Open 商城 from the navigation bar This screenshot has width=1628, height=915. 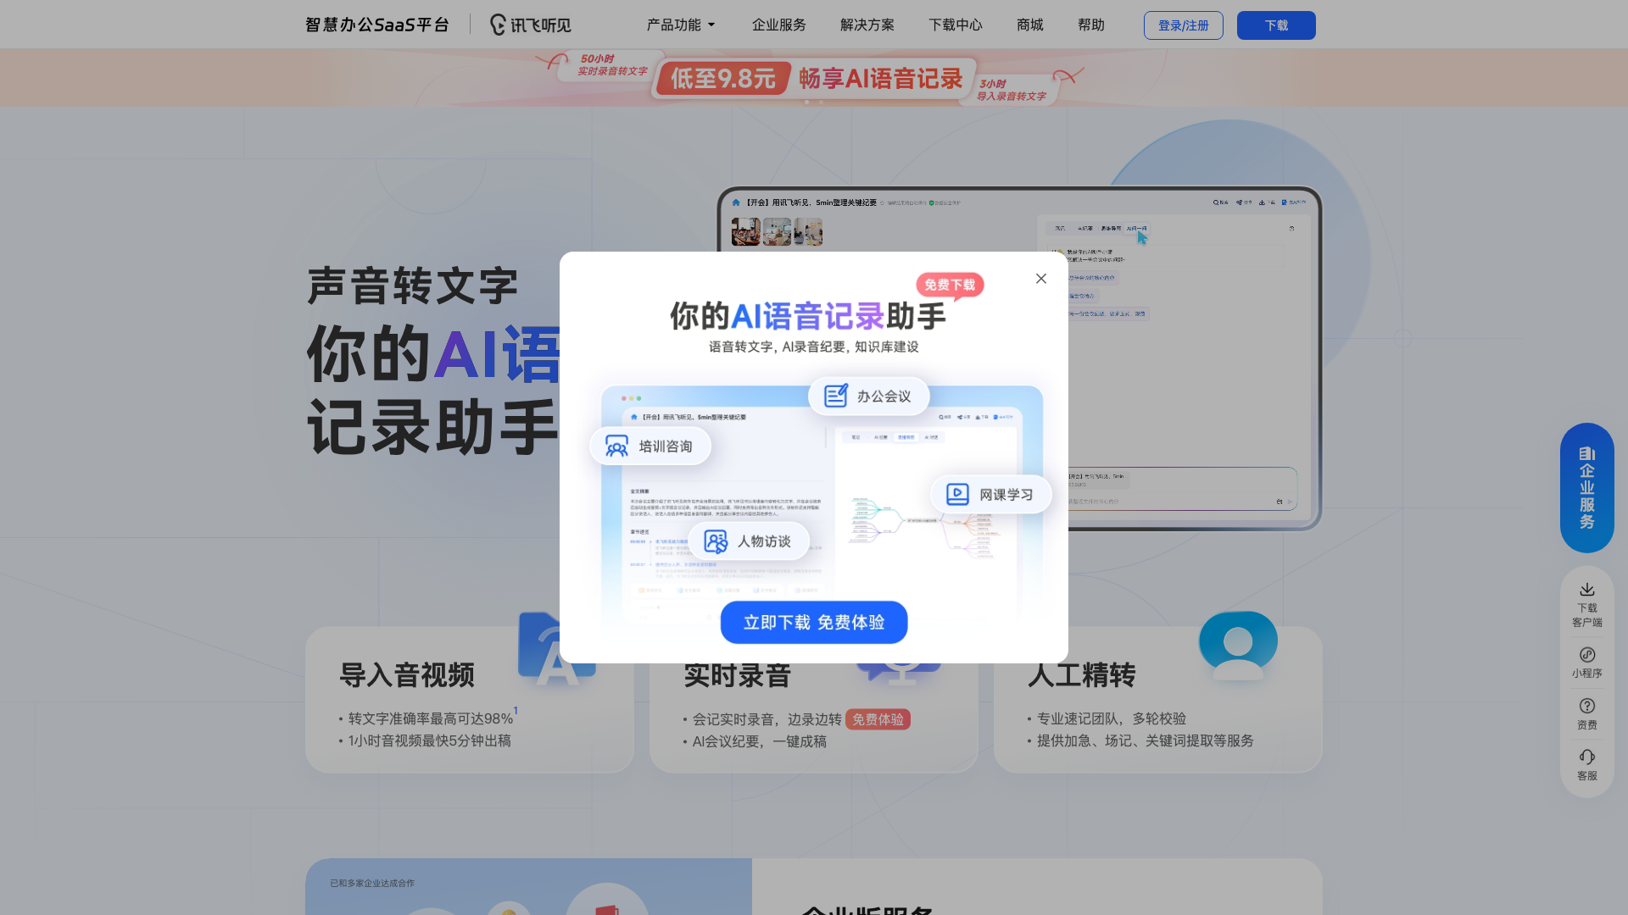point(1030,25)
